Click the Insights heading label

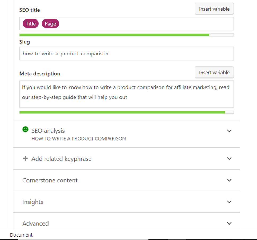(33, 202)
